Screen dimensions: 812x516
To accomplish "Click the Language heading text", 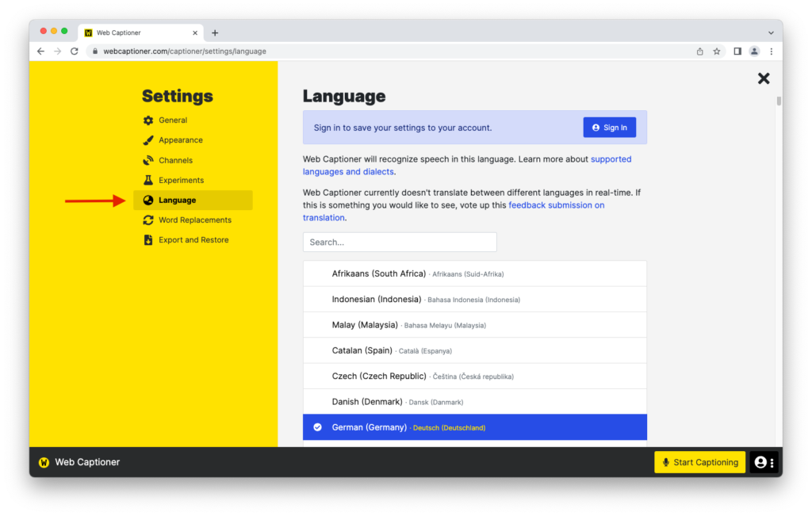I will click(344, 96).
